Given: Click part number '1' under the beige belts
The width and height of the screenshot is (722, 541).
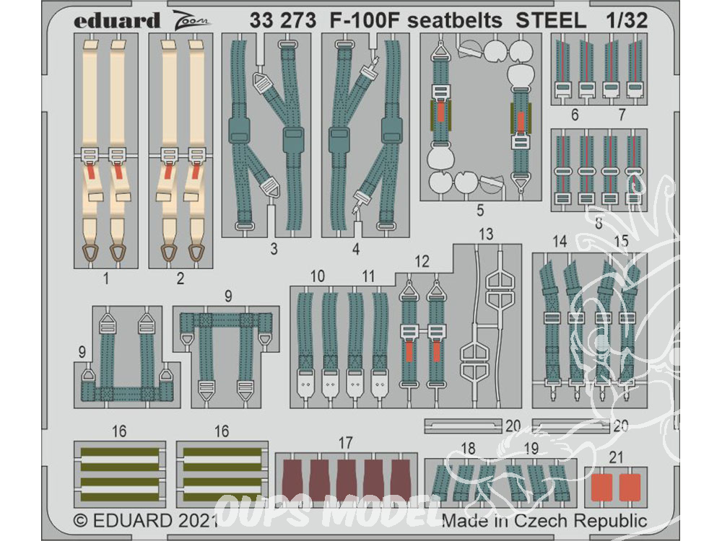Looking at the screenshot, I should point(106,278).
